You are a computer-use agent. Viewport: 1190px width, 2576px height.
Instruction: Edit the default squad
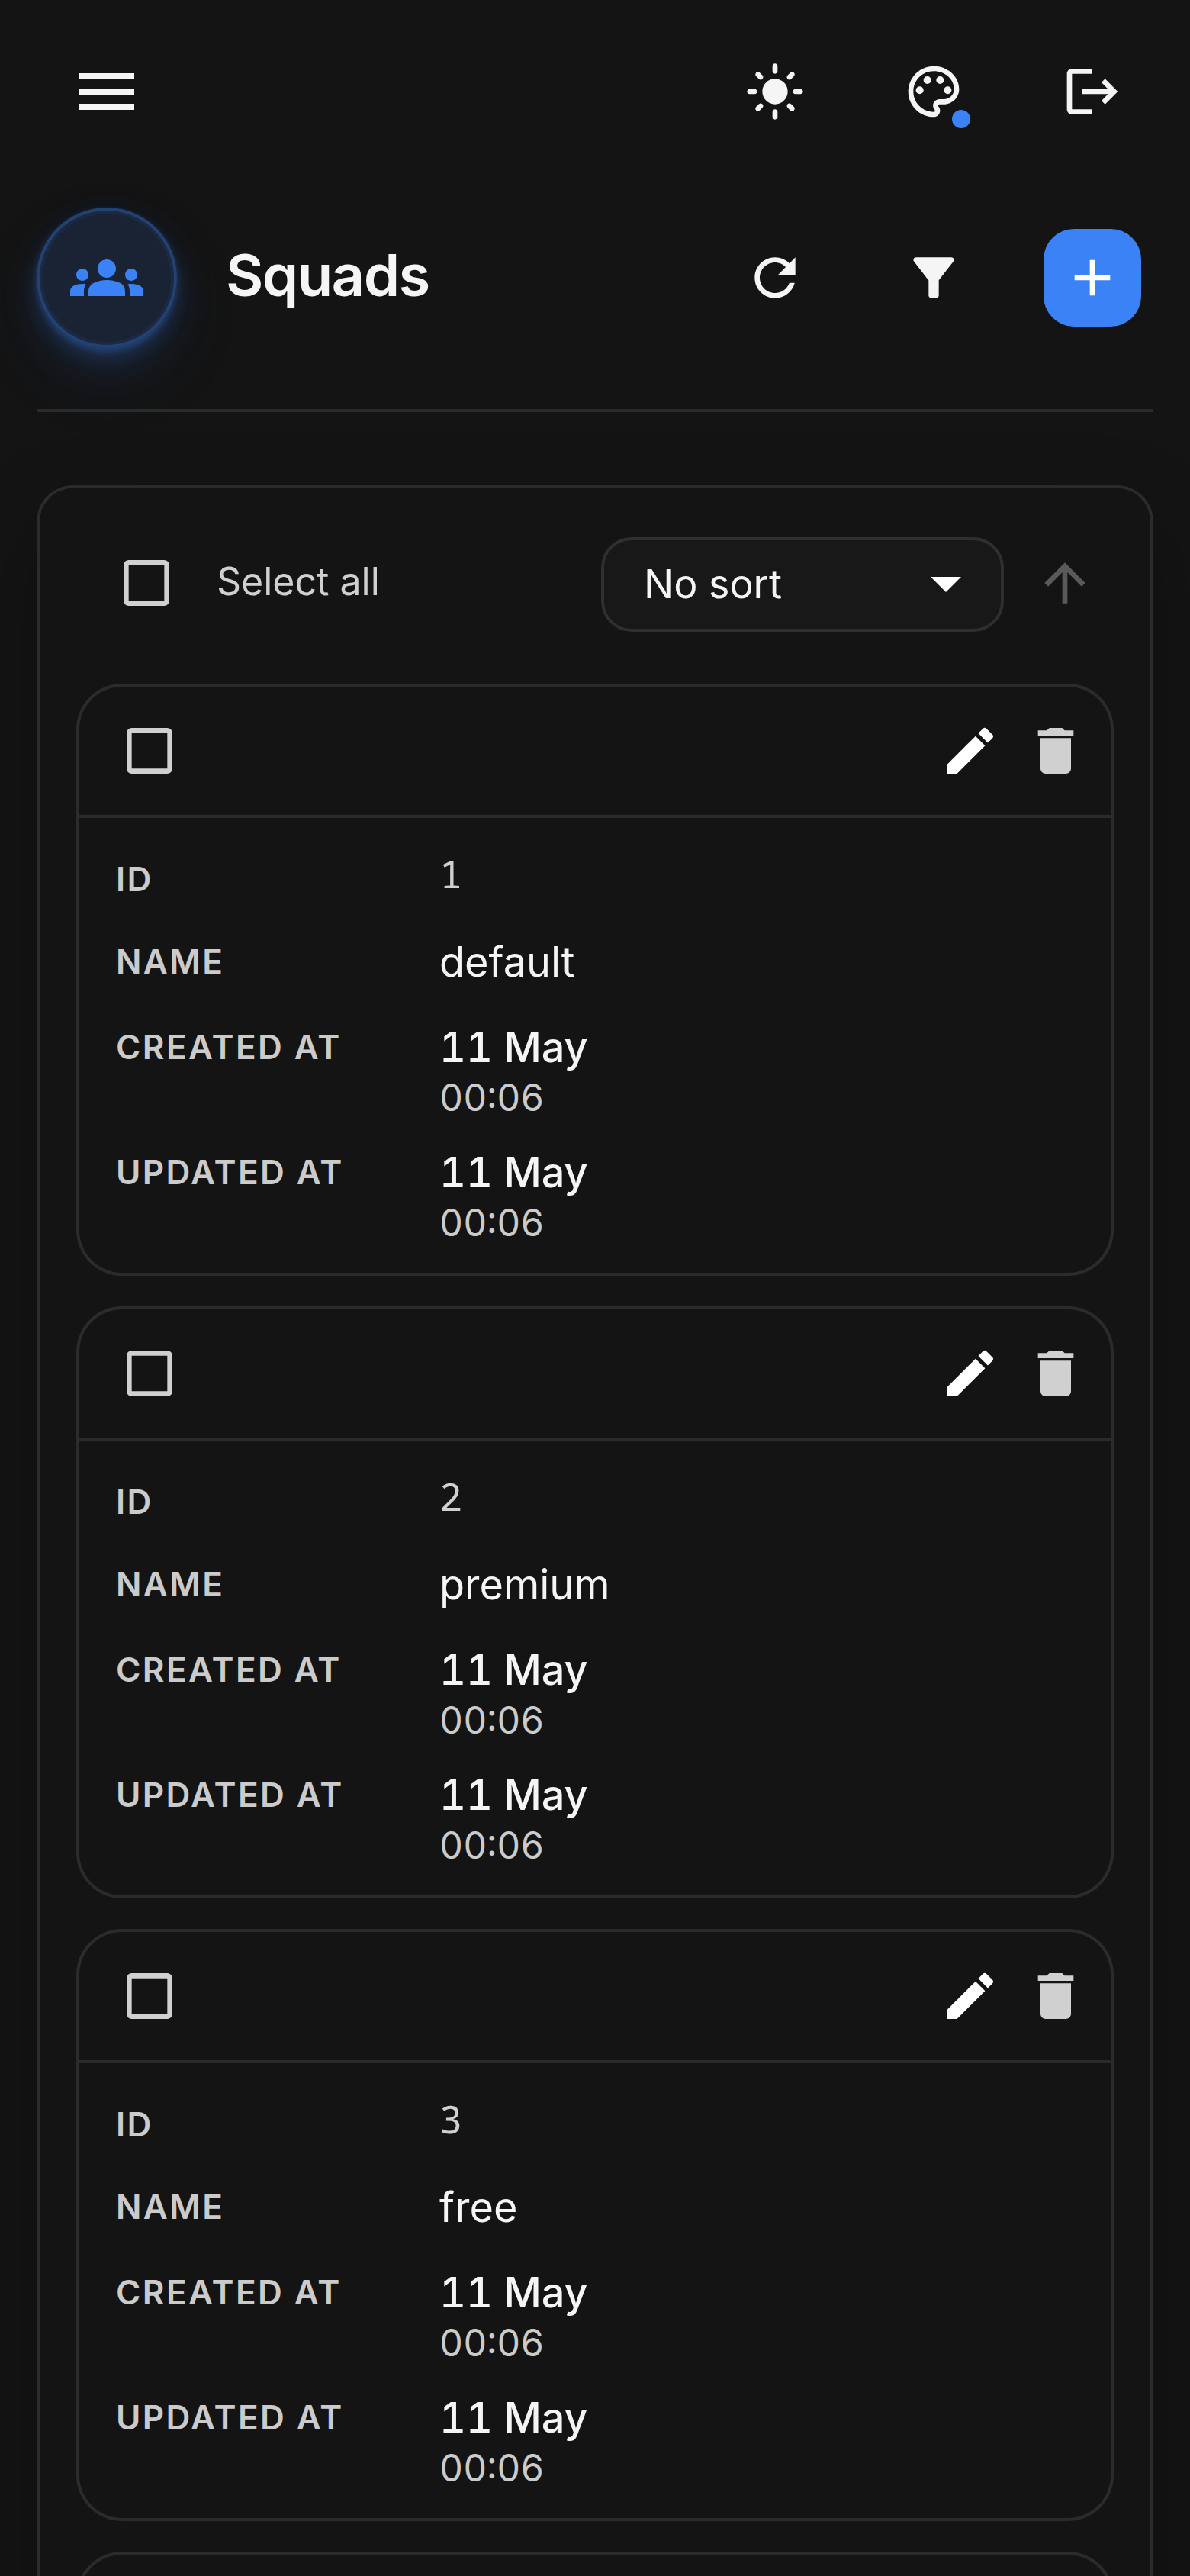[x=970, y=751]
